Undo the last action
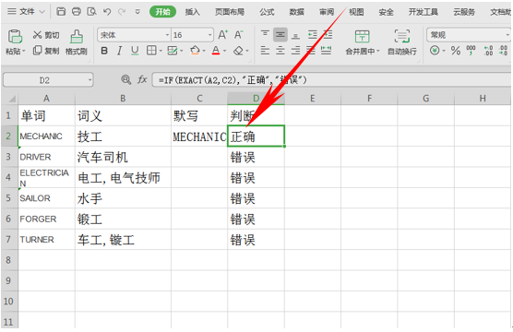The image size is (513, 332). coord(107,12)
